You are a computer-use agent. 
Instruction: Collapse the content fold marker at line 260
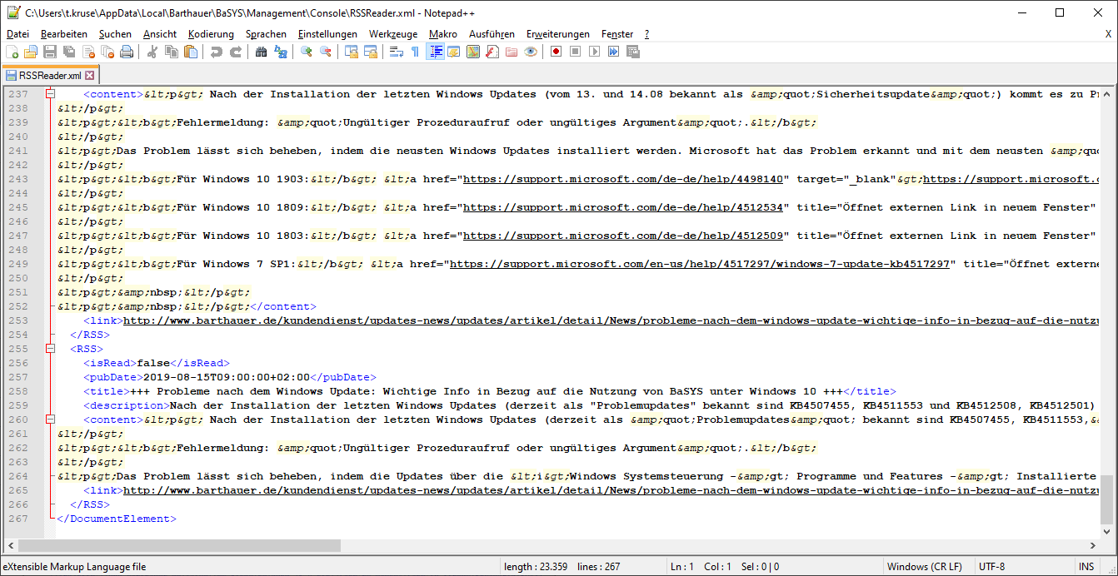pos(50,420)
